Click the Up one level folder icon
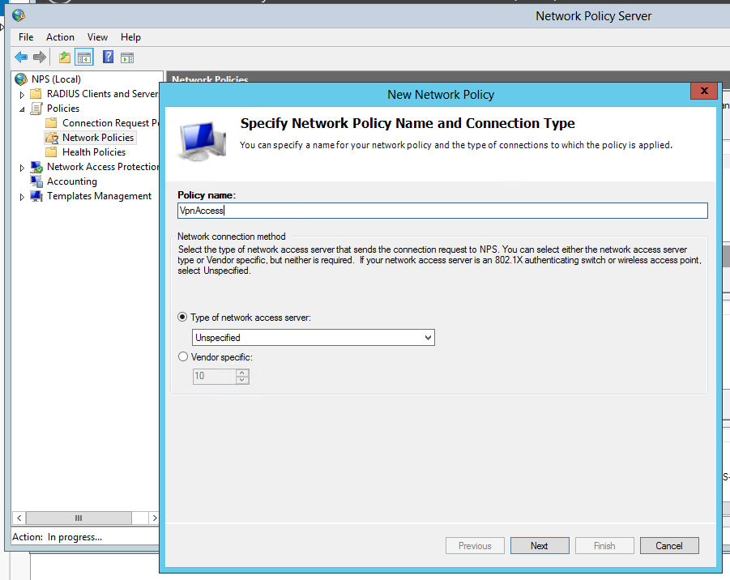 (x=65, y=58)
